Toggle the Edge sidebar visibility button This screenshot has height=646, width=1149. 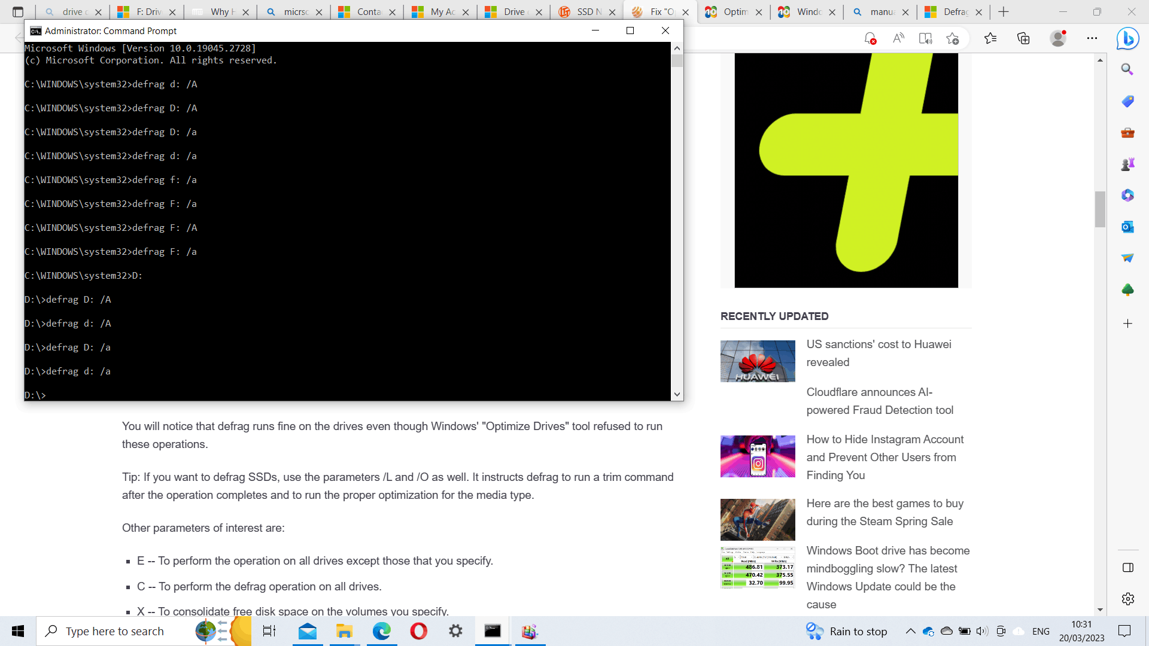(x=1127, y=568)
